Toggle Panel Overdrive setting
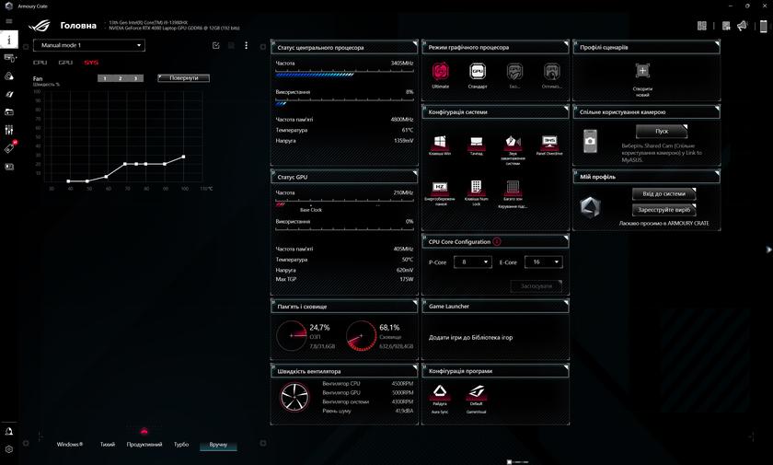Screen dimensions: 773x465 [549, 143]
